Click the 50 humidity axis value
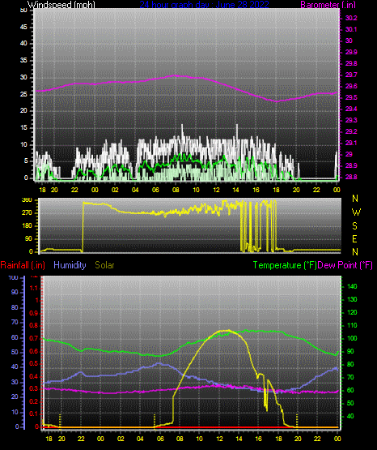Viewport: 377px width, 450px height. [15, 352]
